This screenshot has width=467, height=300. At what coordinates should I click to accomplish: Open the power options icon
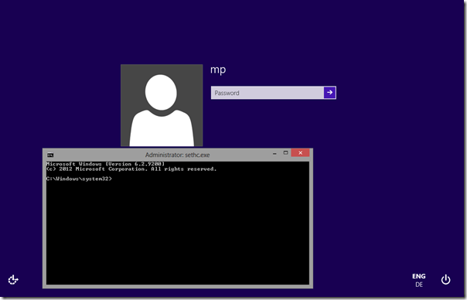point(445,279)
